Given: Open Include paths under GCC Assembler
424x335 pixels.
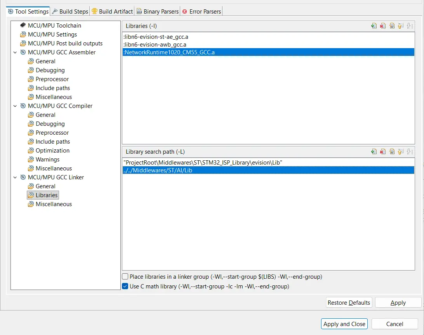Looking at the screenshot, I should coord(53,88).
